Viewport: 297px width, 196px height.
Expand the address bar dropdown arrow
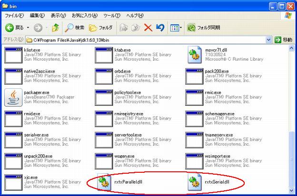pos(268,40)
